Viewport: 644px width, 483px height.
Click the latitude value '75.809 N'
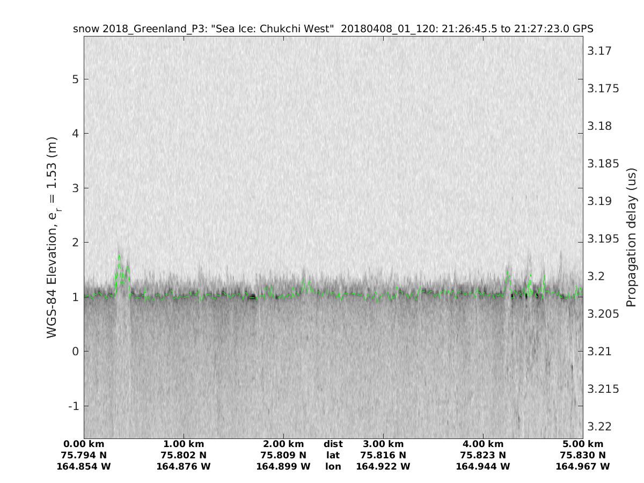(283, 455)
